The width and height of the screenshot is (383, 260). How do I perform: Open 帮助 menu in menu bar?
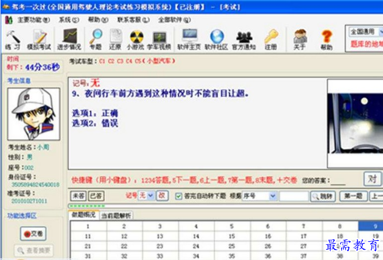pos(98,20)
